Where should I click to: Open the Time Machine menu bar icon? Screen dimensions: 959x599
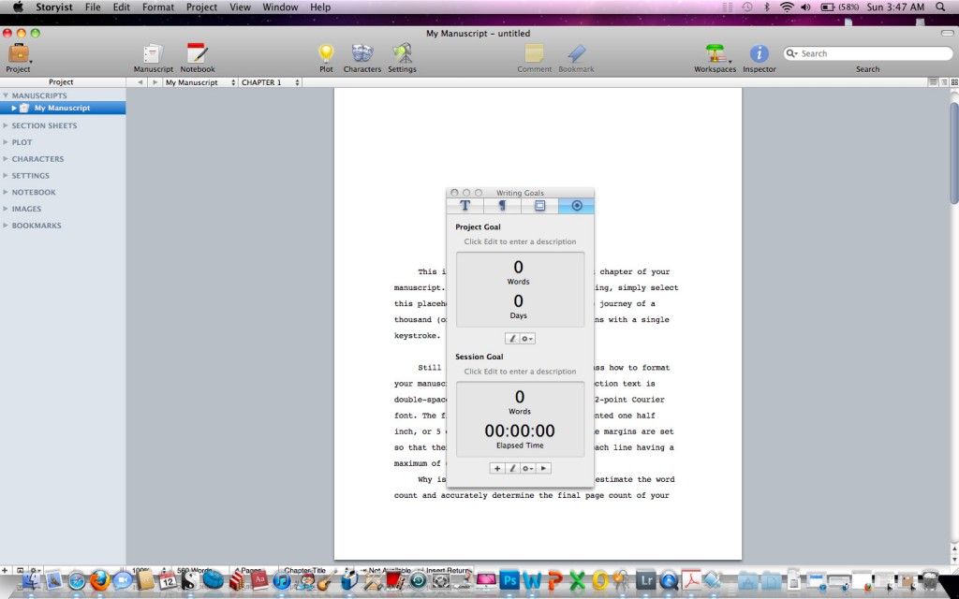click(x=746, y=7)
